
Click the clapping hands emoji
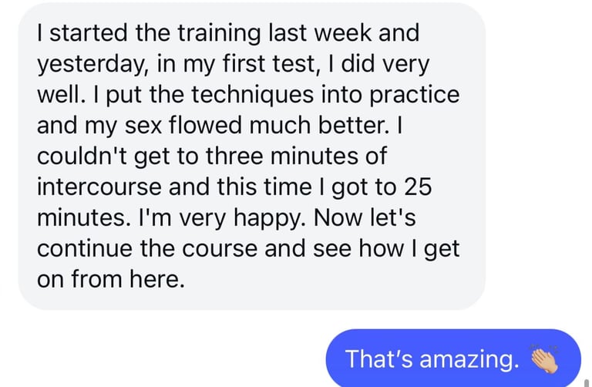(x=543, y=359)
